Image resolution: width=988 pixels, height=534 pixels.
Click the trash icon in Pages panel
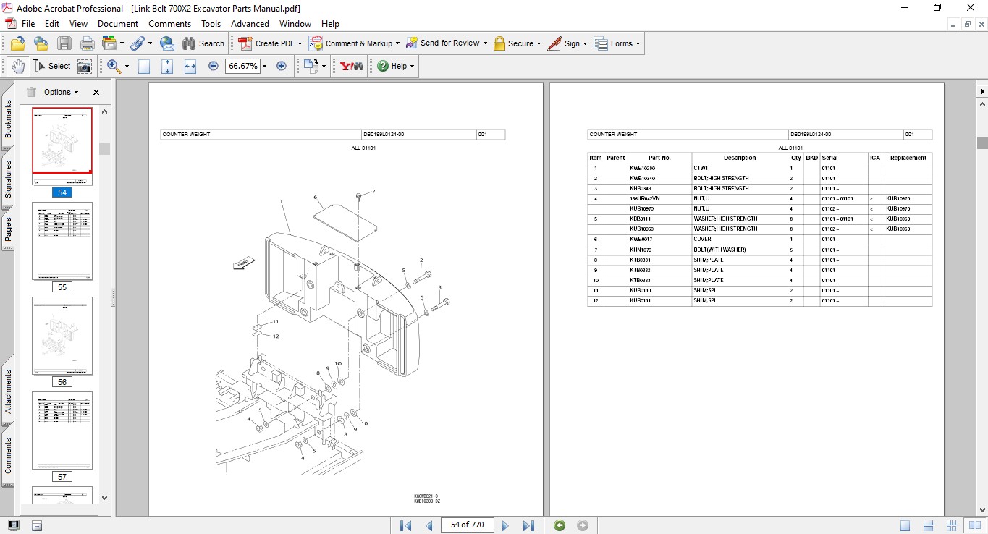[x=31, y=92]
